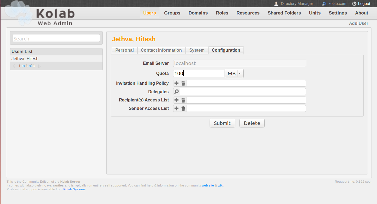Click the Logout power icon

pos(354,4)
